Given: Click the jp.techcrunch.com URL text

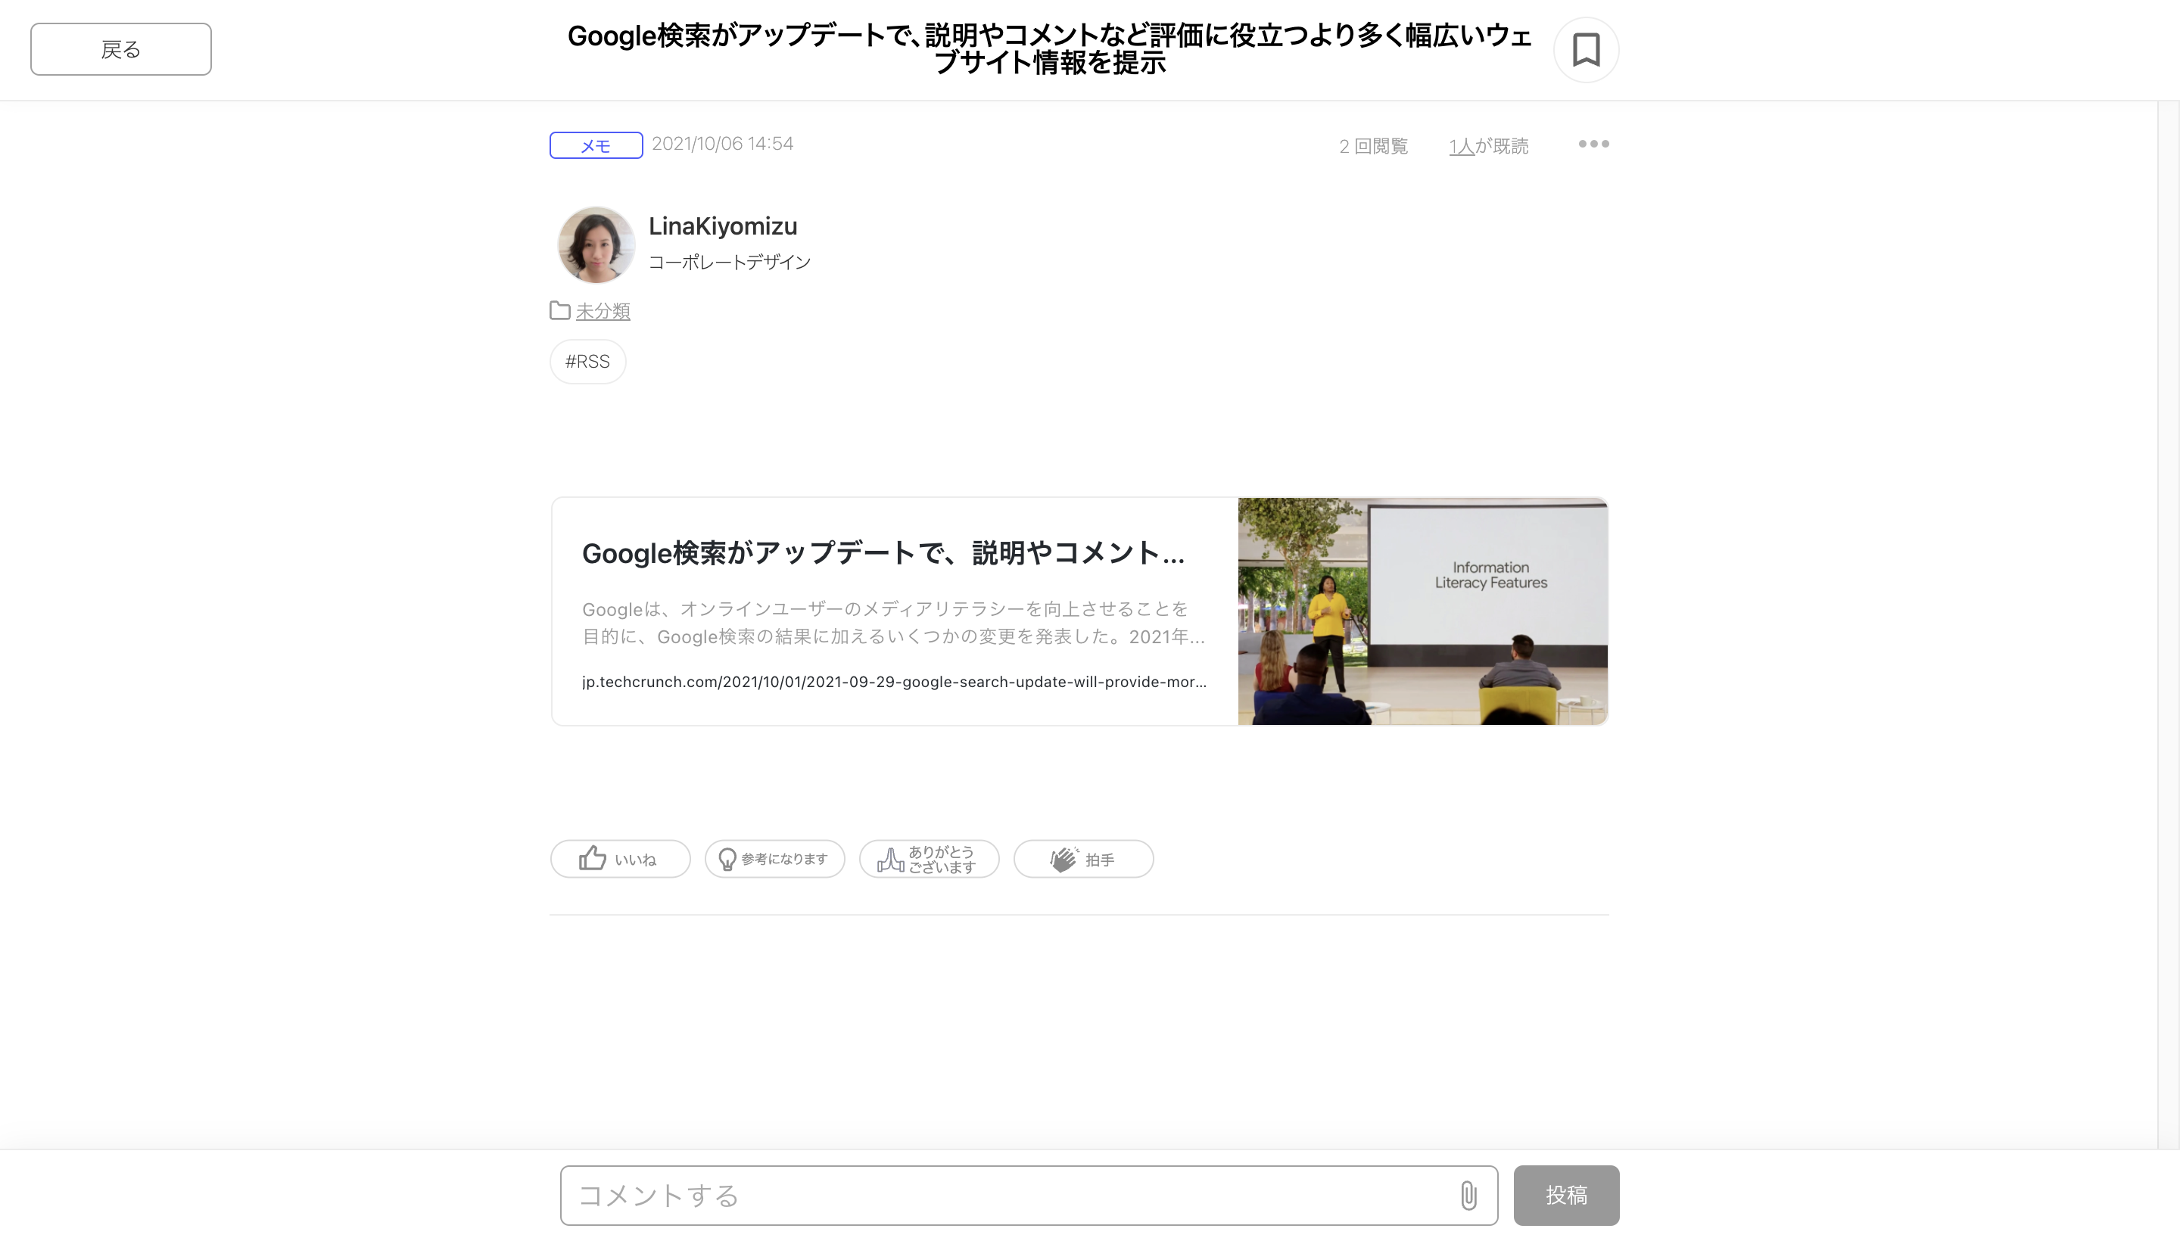Looking at the screenshot, I should coord(895,682).
